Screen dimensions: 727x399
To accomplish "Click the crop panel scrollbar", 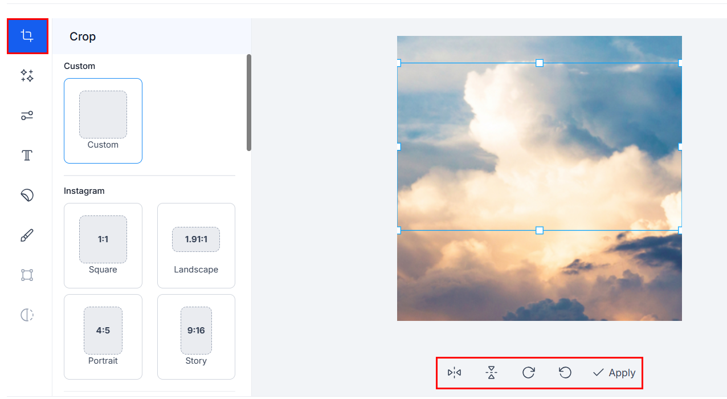I will click(x=249, y=103).
